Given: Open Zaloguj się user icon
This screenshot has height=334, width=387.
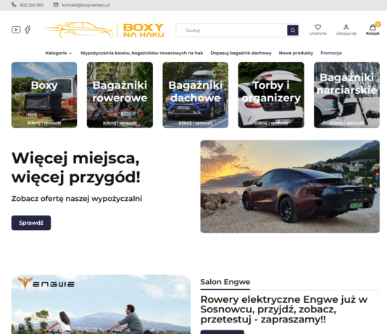Looking at the screenshot, I should tap(346, 27).
